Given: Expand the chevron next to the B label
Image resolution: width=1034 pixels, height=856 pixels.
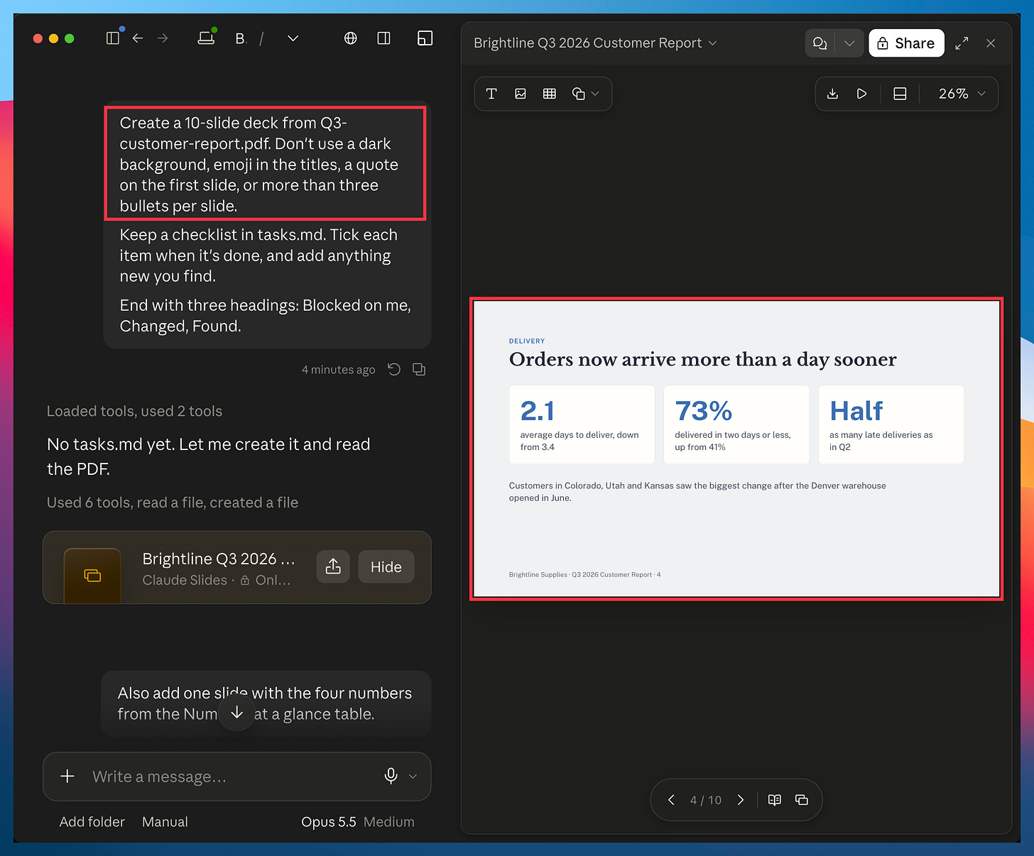Looking at the screenshot, I should click(293, 38).
